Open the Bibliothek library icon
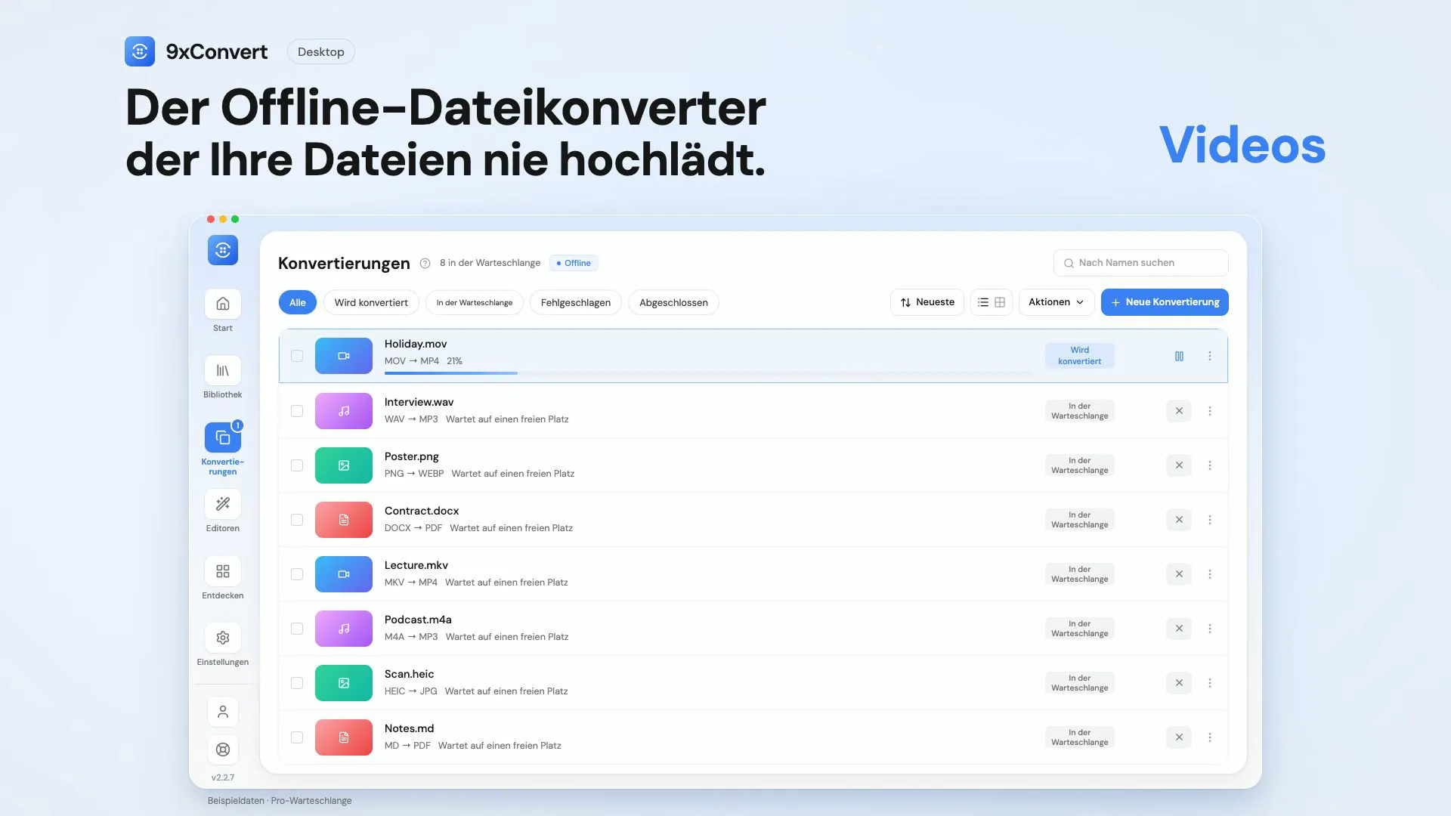 222,370
